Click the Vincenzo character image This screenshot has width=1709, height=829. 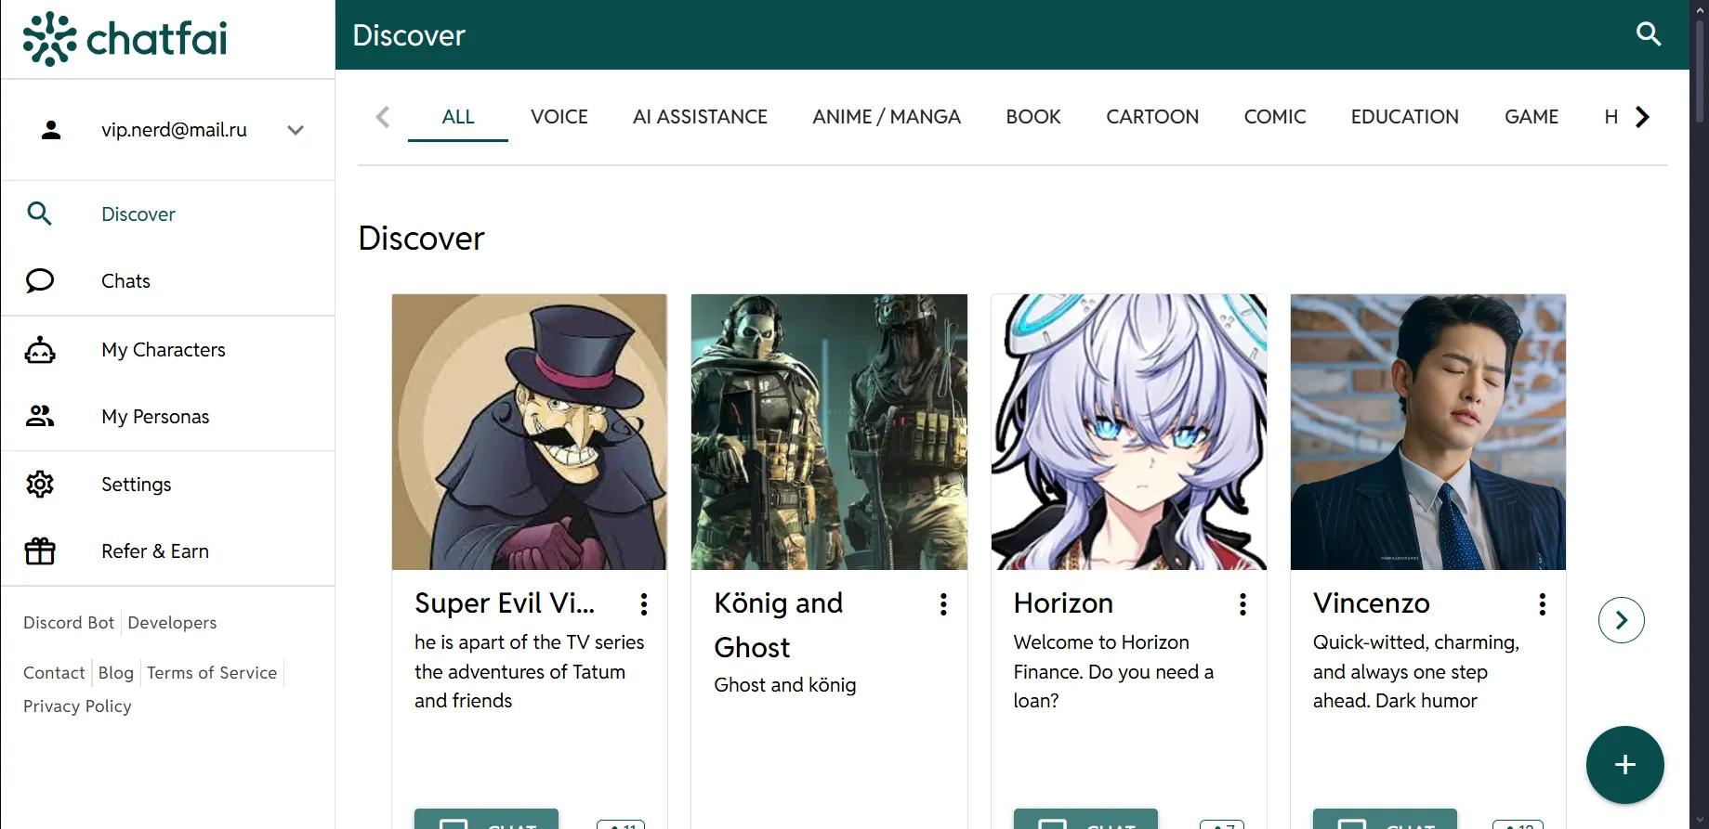pos(1428,432)
